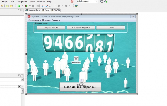Click the Run Without Debugging bug icon
The image size is (167, 106).
(x=26, y=6)
